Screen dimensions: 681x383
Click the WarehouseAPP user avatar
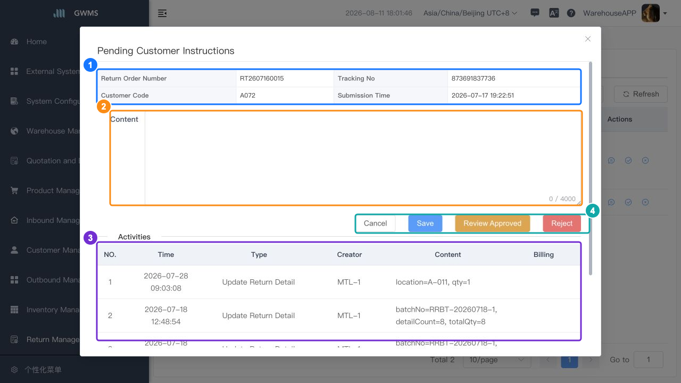pyautogui.click(x=651, y=13)
